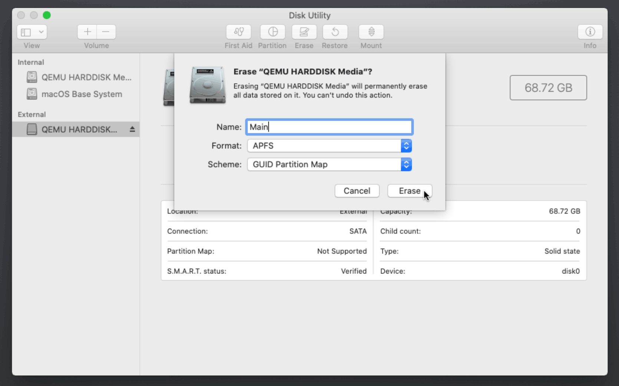Click the remove Volume minus button
Screen dimensions: 619x386
(106, 32)
